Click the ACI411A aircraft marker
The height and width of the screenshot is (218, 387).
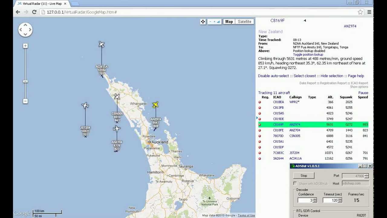(102, 45)
